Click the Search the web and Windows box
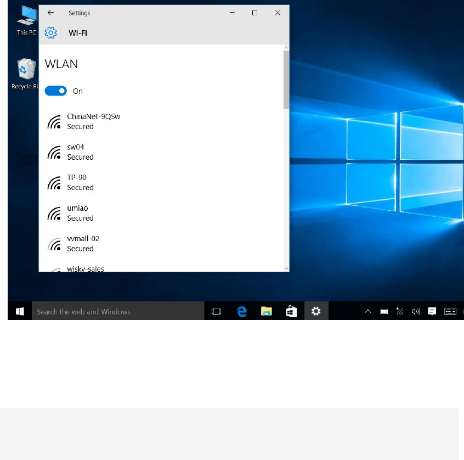The width and height of the screenshot is (464, 460). 118,311
